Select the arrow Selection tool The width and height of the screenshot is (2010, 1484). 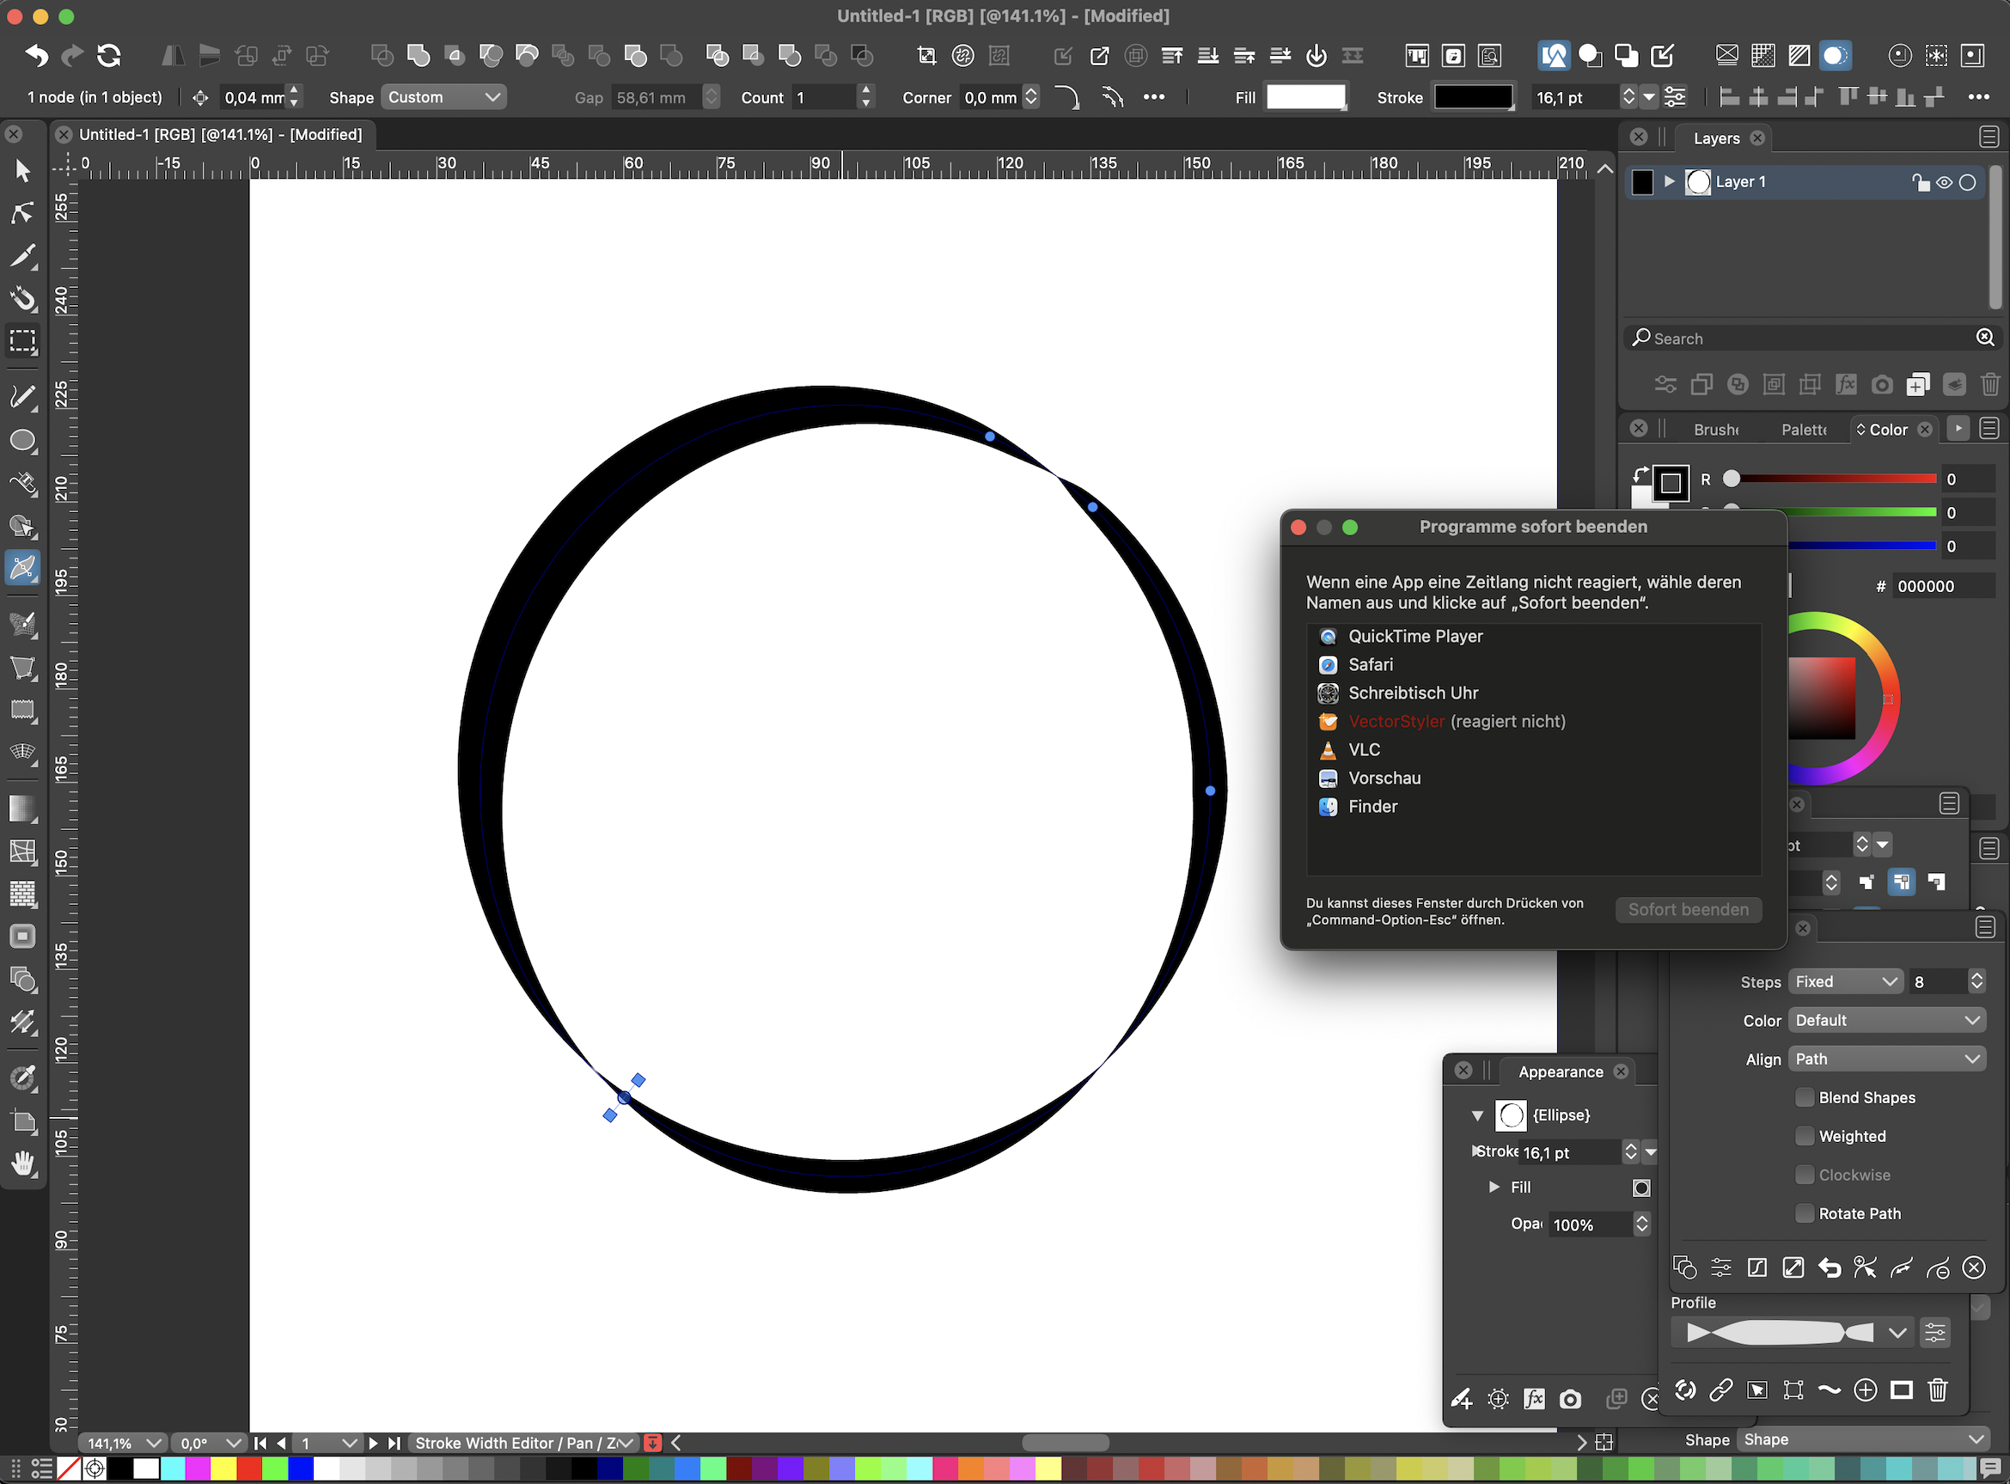click(22, 170)
